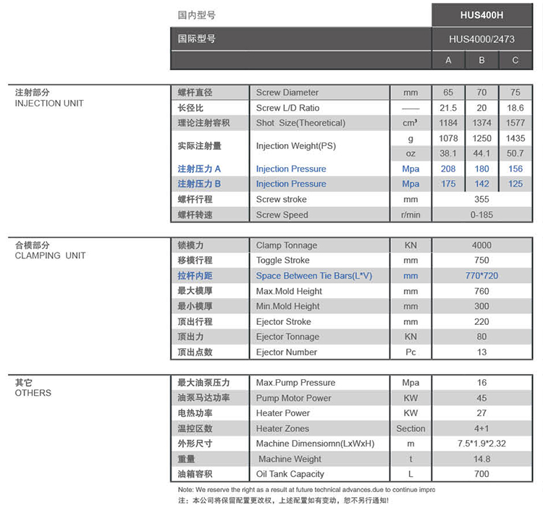Viewport: 543px width, 508px height.
Task: Select the Max.Pump Pressure label
Action: (295, 383)
